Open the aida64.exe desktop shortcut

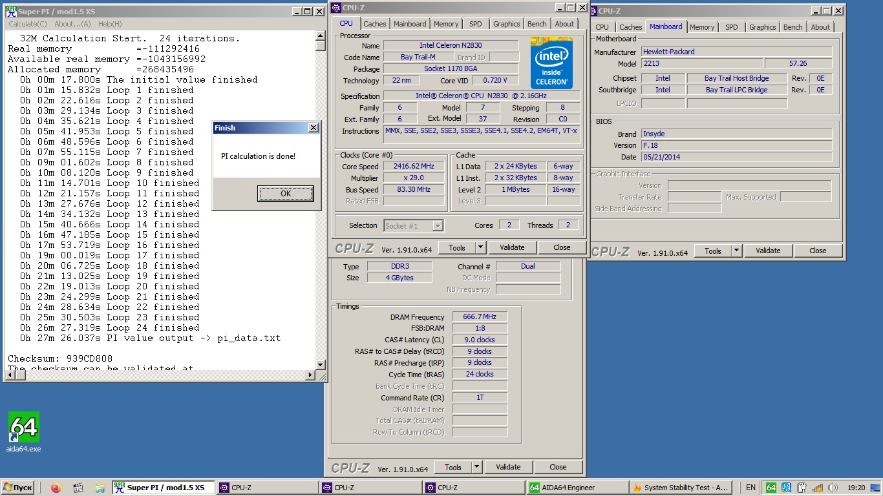tap(23, 433)
